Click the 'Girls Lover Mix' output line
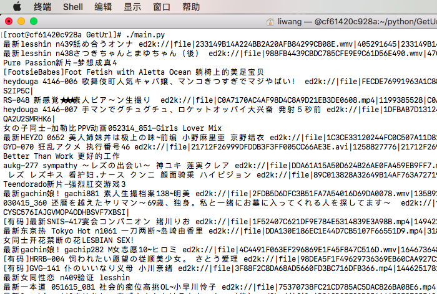This screenshot has width=437, height=294. pyautogui.click(x=112, y=128)
